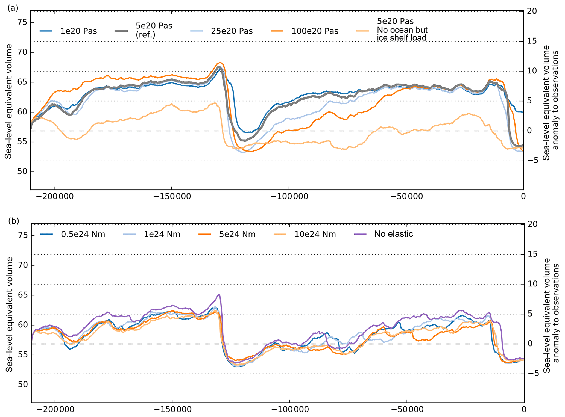Click the 0.5e24 Nm legend swatch
This screenshot has height=417, width=565.
click(46, 234)
